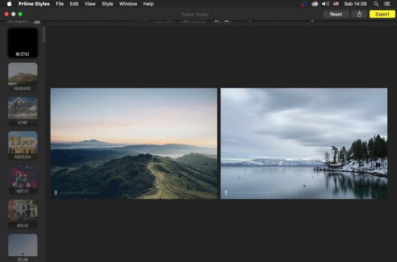
Task: Apply the Abundance style thumbnail
Action: (23, 77)
